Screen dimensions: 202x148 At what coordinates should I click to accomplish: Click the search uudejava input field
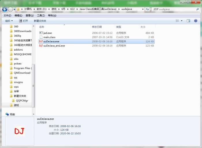click(174, 9)
